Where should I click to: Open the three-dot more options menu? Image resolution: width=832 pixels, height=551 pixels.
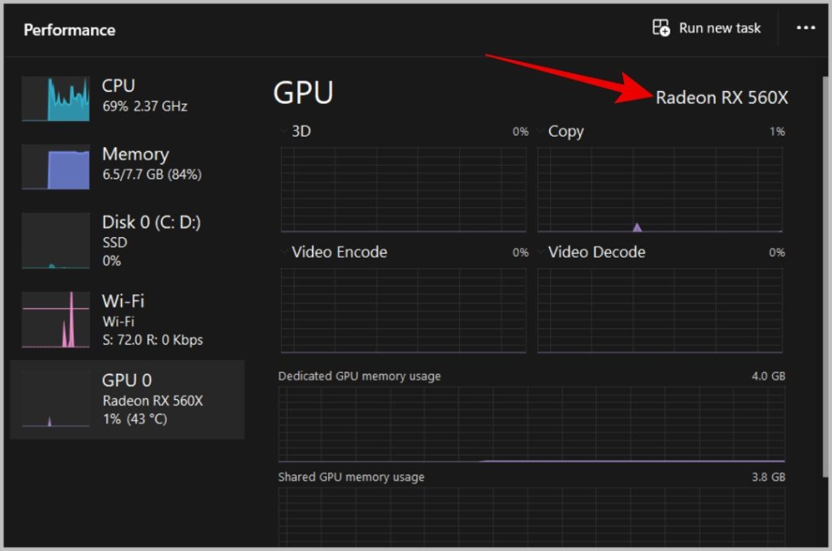(x=805, y=28)
